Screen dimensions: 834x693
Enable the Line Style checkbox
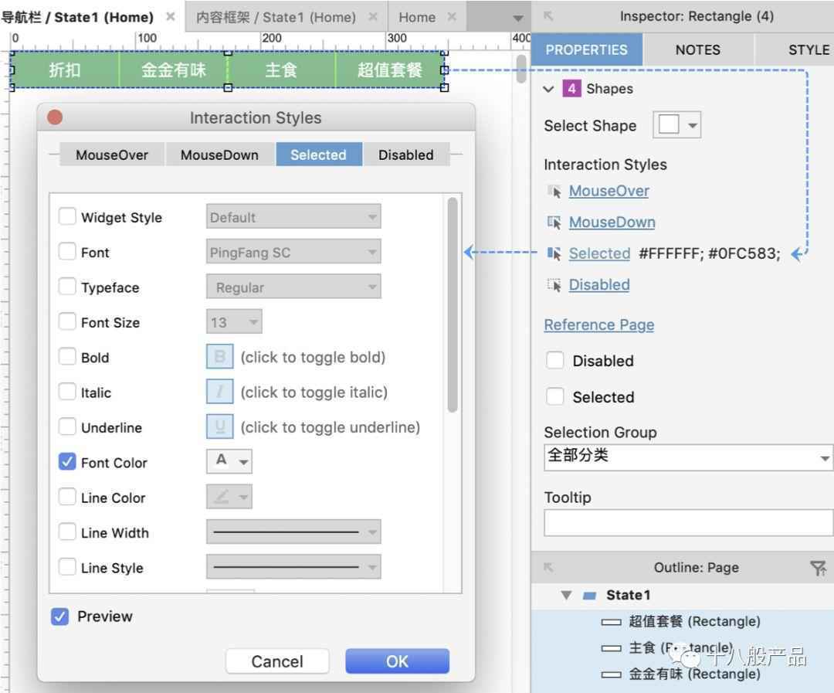pos(67,567)
